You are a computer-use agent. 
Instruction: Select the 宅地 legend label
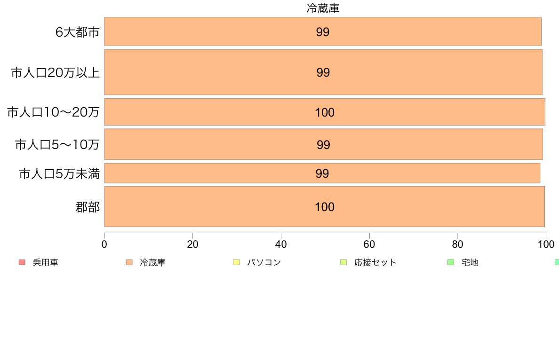(470, 263)
